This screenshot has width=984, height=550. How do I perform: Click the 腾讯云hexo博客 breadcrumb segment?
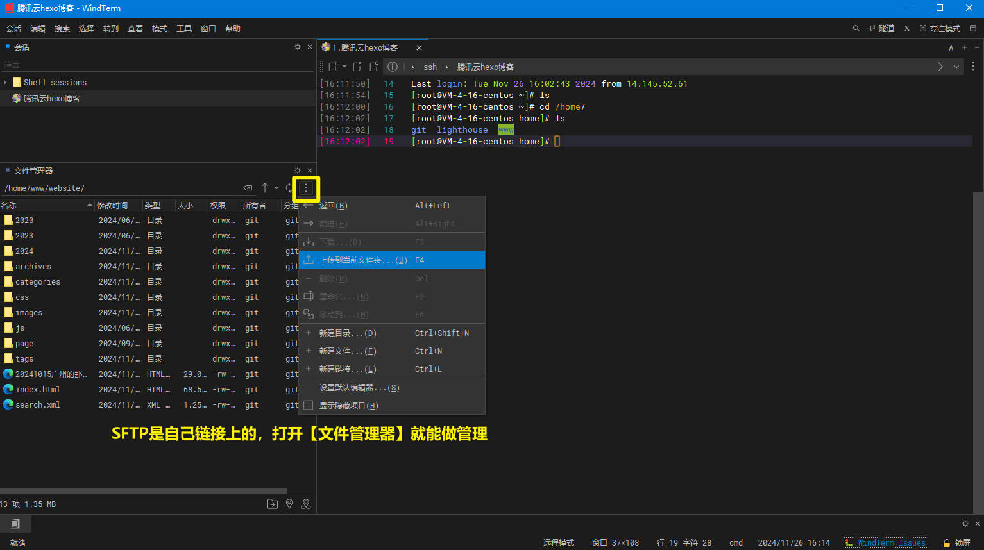click(x=486, y=67)
